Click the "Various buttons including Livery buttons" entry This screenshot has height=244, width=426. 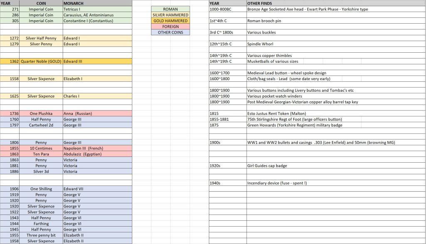click(336, 90)
